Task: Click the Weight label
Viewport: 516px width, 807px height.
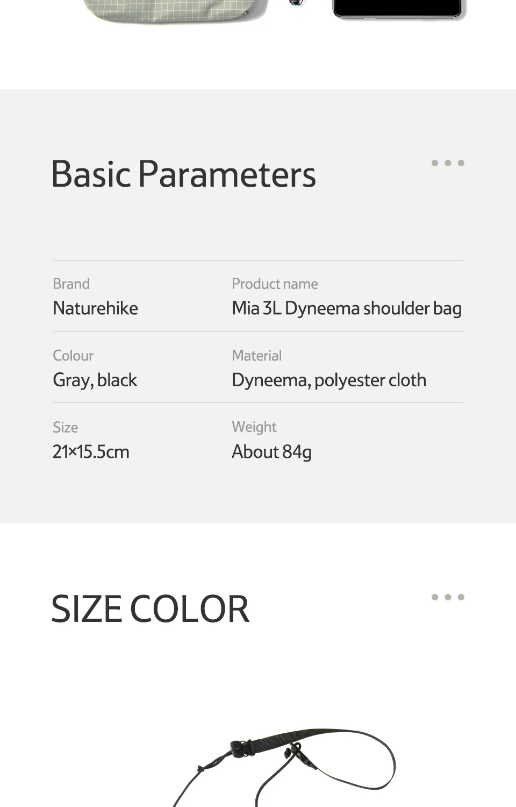Action: [254, 427]
